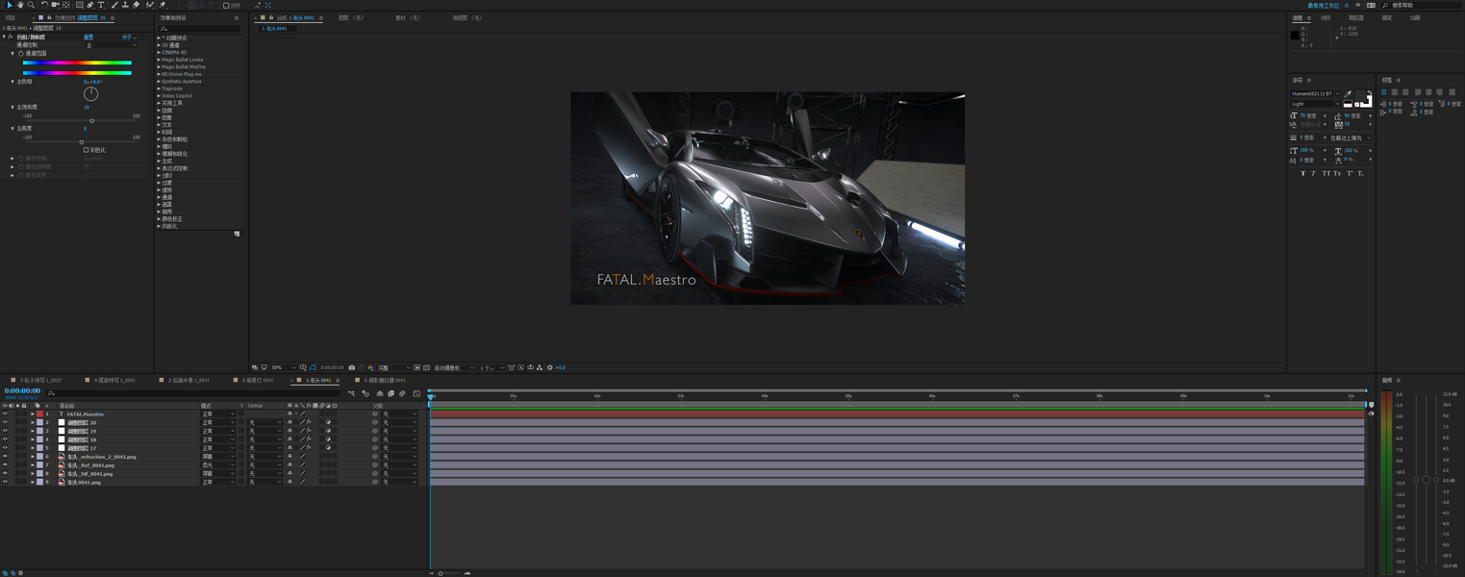Open the 50% magnification dropdown
The image size is (1465, 577).
tap(283, 367)
